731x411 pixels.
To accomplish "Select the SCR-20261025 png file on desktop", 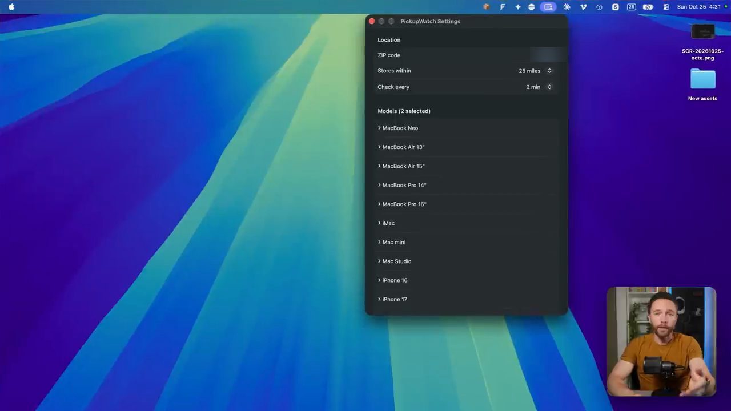I will 702,42.
